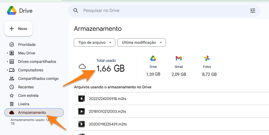Click the Prioridade checkmark icon
The width and height of the screenshot is (269, 135).
coord(12,45)
